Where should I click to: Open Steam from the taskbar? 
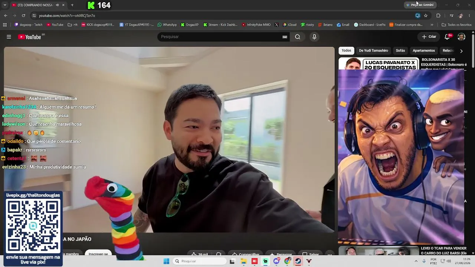298,261
